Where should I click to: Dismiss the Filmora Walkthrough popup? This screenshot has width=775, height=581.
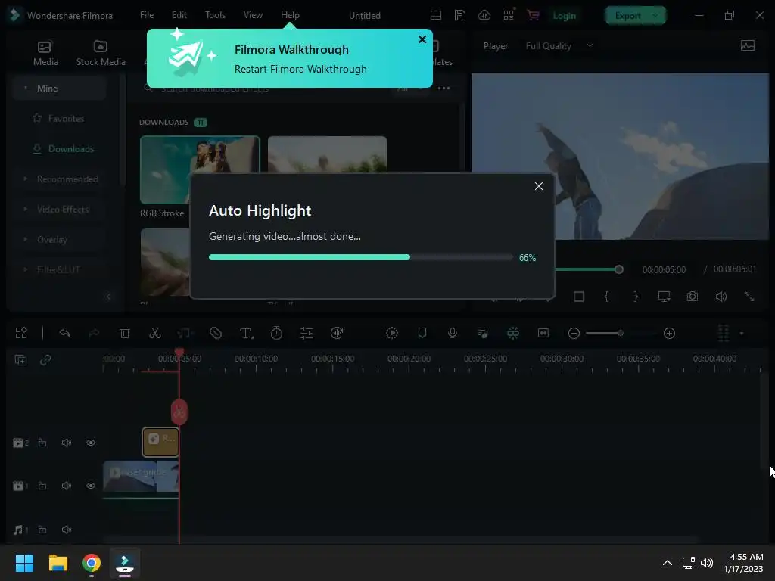click(422, 39)
